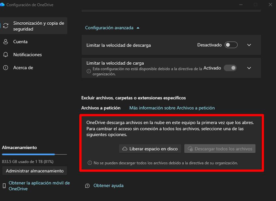276x201 pixels.
Task: Open 'Más información sobre Archivos a petición' link
Action: [x=172, y=108]
